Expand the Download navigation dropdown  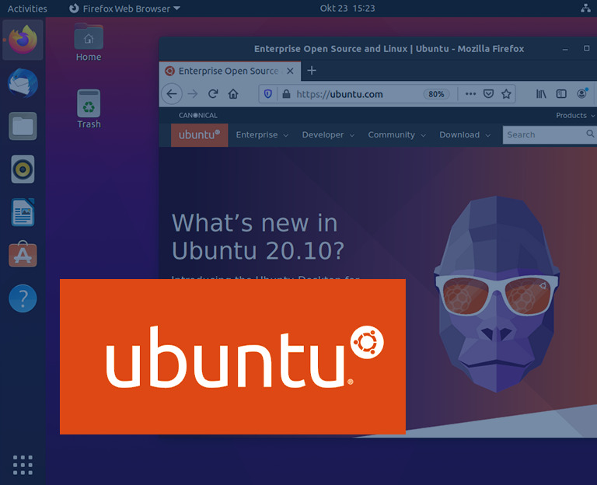point(465,134)
